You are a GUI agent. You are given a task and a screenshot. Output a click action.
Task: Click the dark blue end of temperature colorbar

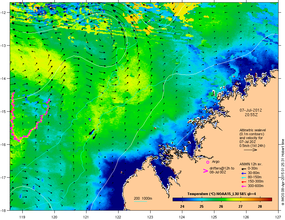coord(176,200)
